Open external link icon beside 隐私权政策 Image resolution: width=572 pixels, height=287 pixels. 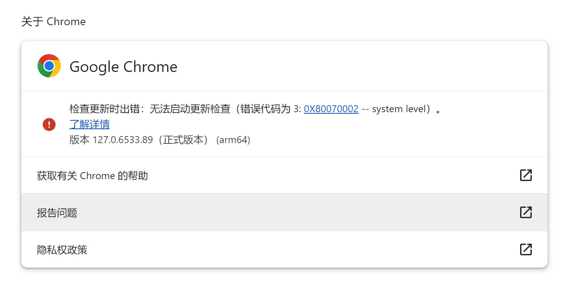tap(526, 249)
